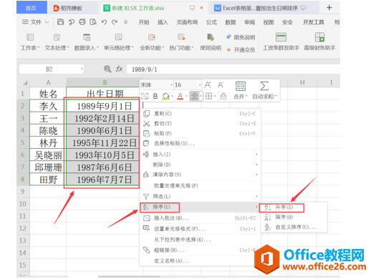Expand the 筛选(L) submenu
The height and width of the screenshot is (279, 371).
tap(256, 197)
